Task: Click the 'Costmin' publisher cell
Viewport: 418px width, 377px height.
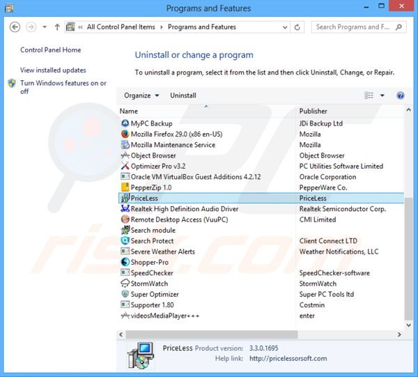Action: [x=312, y=305]
